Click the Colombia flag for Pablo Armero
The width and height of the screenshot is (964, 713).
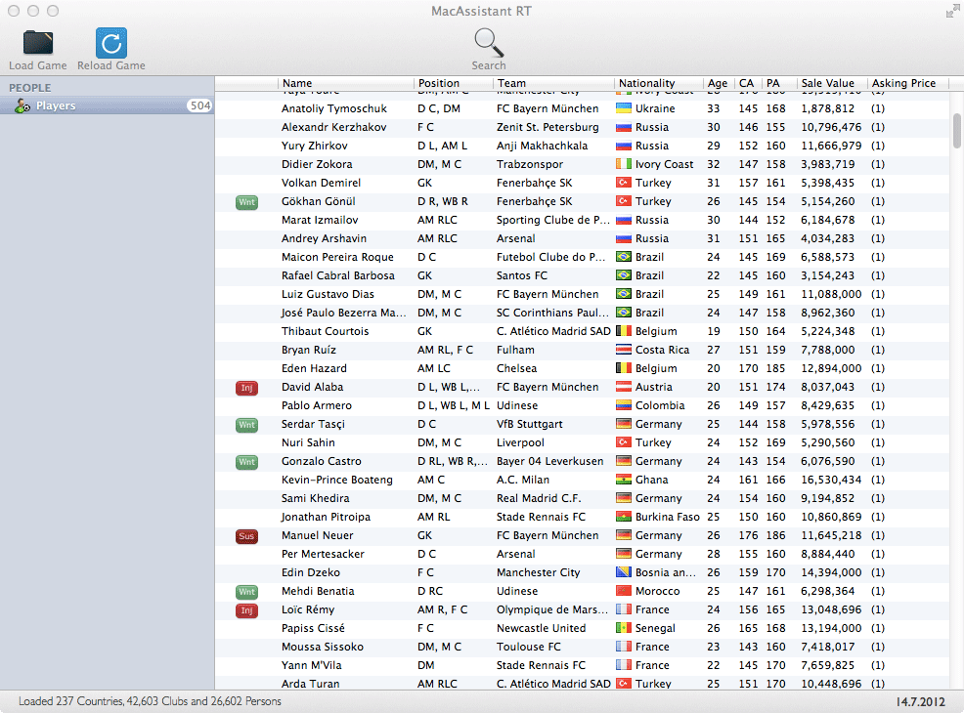click(624, 405)
